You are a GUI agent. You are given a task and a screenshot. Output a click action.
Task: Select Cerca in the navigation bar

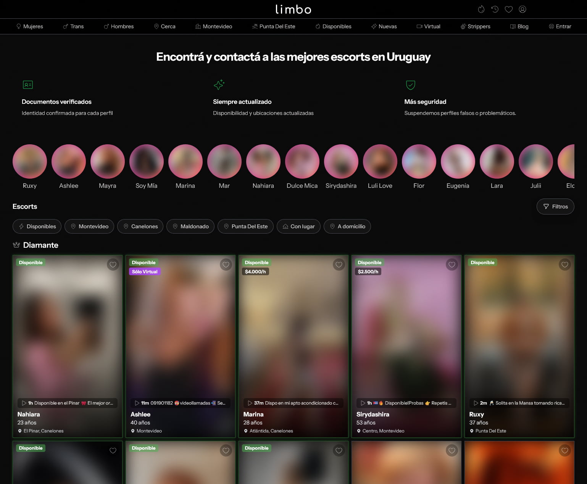pos(164,26)
